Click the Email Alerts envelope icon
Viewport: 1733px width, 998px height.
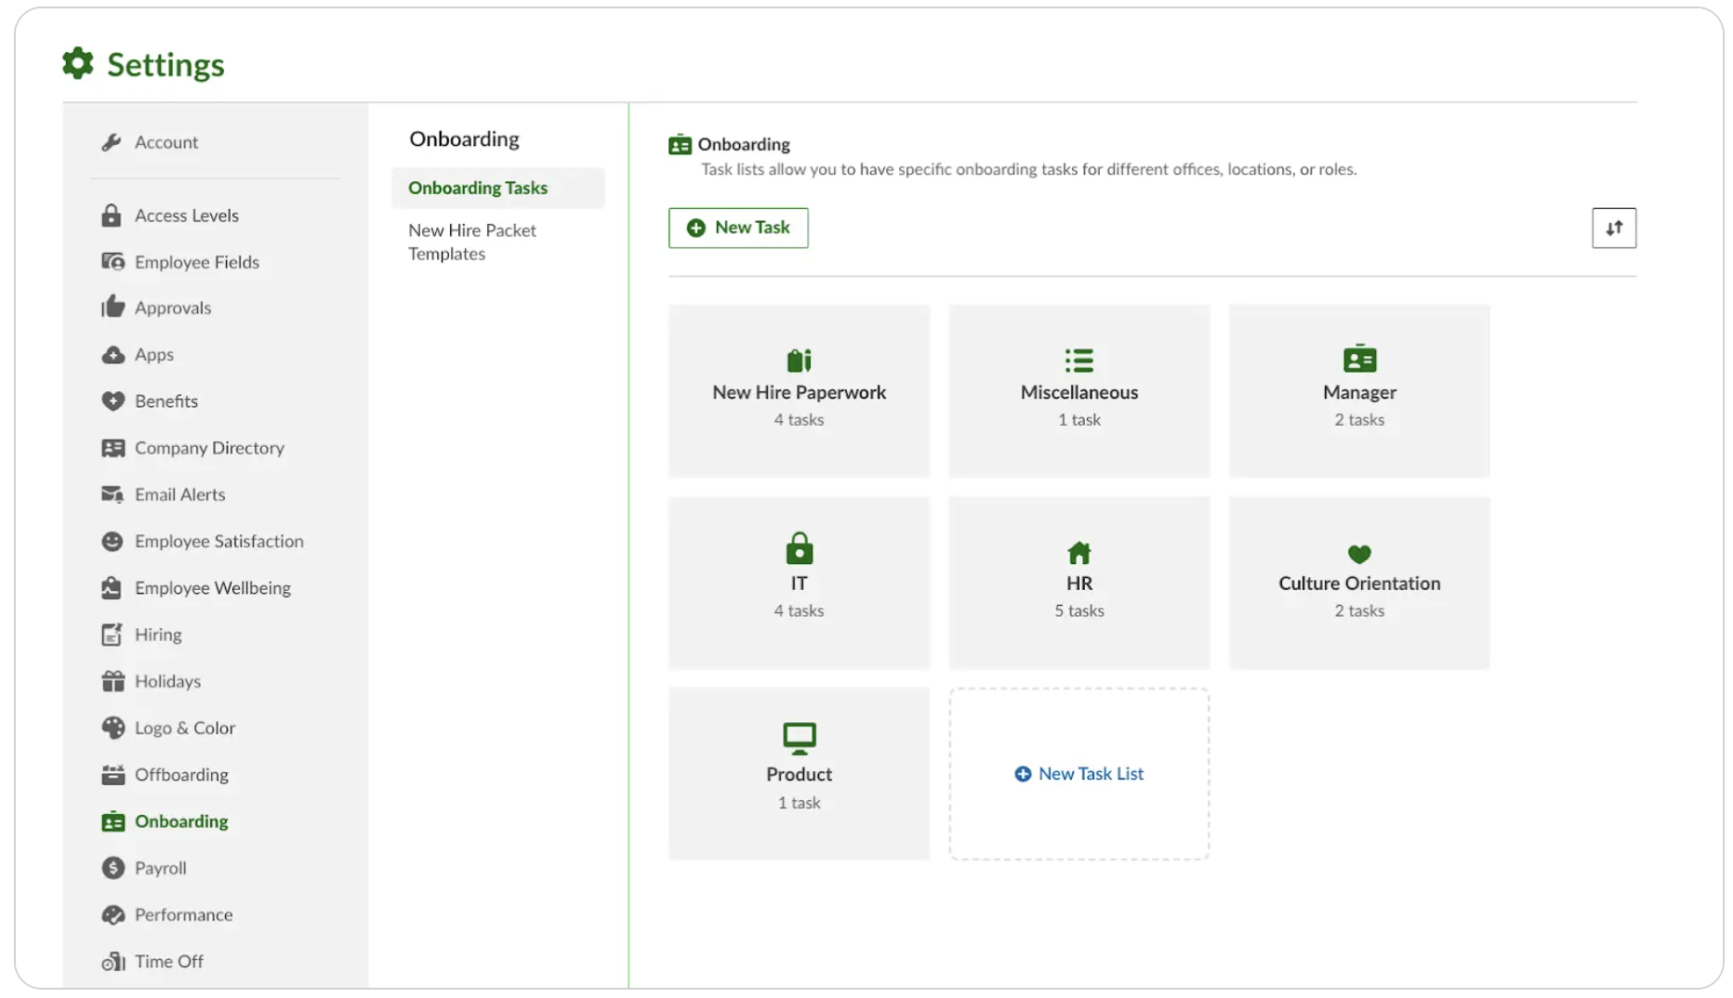coord(112,494)
